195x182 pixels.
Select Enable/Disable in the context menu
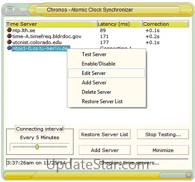106,64
